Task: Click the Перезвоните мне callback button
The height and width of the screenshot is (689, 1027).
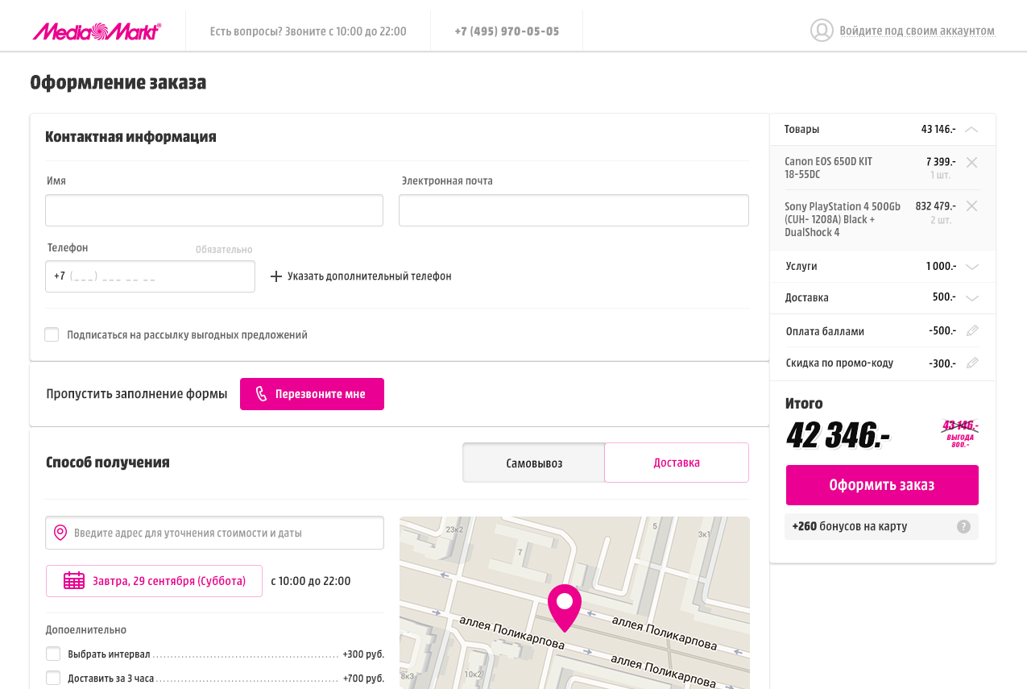Action: pos(312,394)
